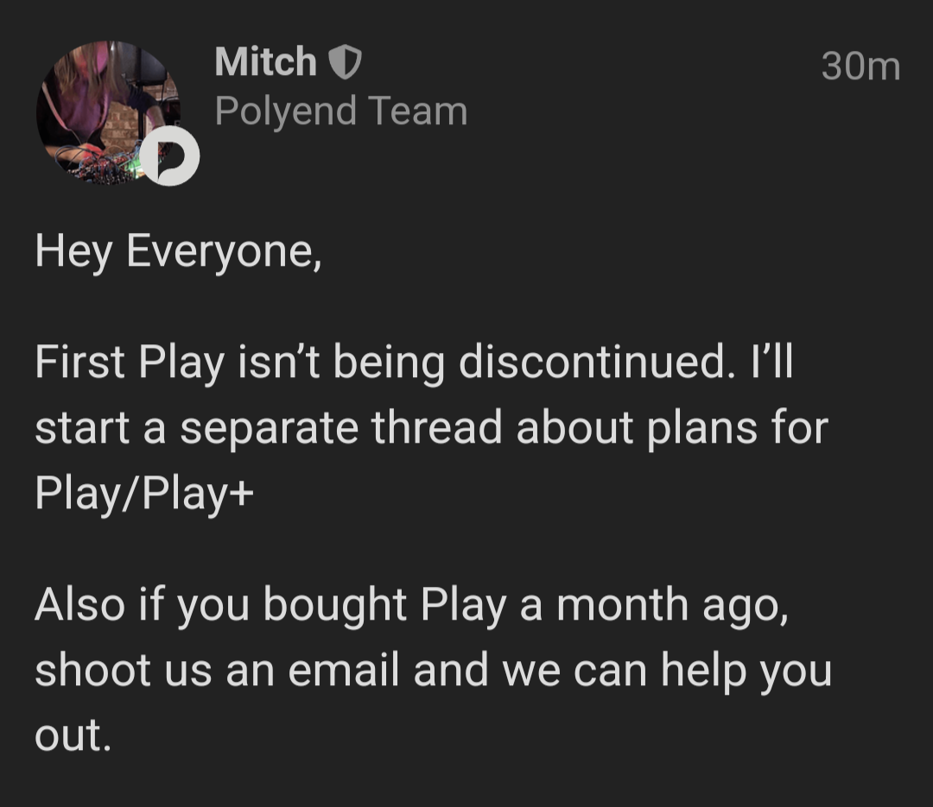The height and width of the screenshot is (807, 933).
Task: Click the sentence First Play isn't being discontinued
Action: 382,362
